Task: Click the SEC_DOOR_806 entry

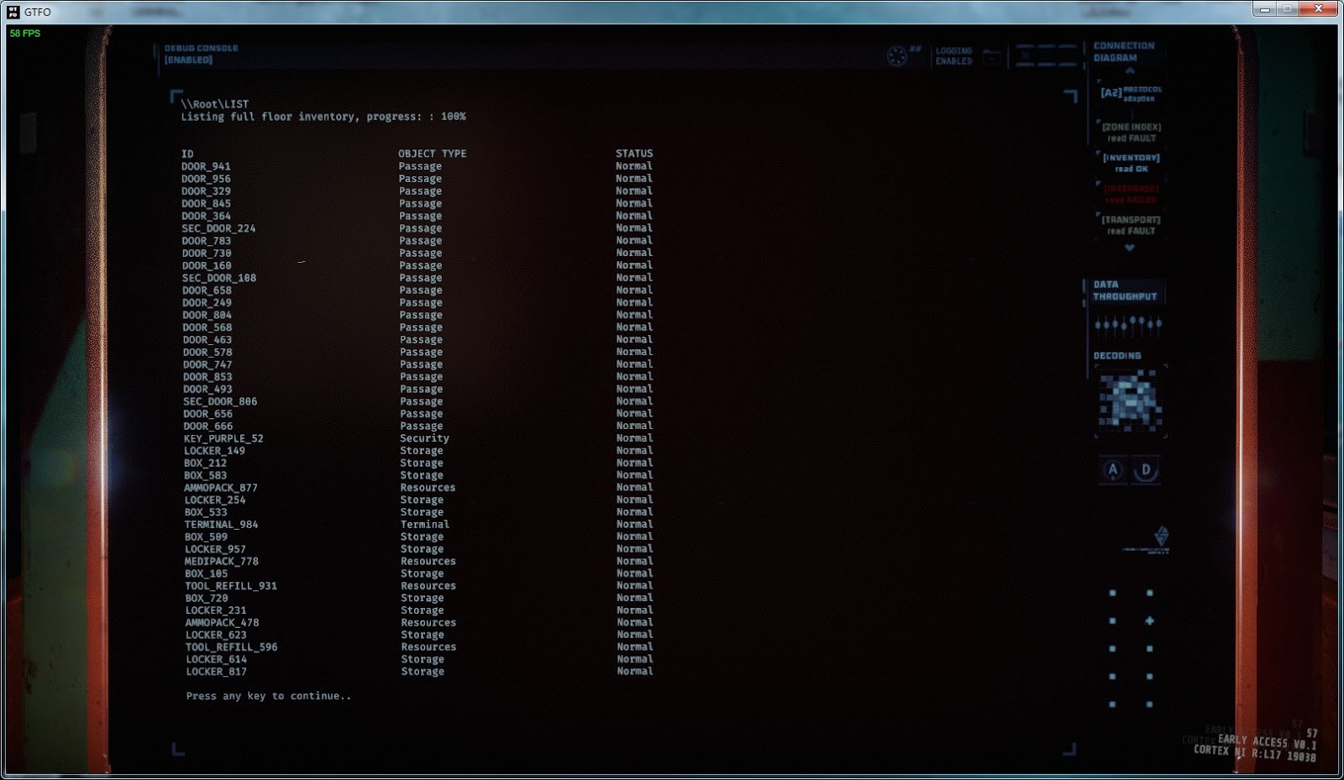Action: click(220, 401)
